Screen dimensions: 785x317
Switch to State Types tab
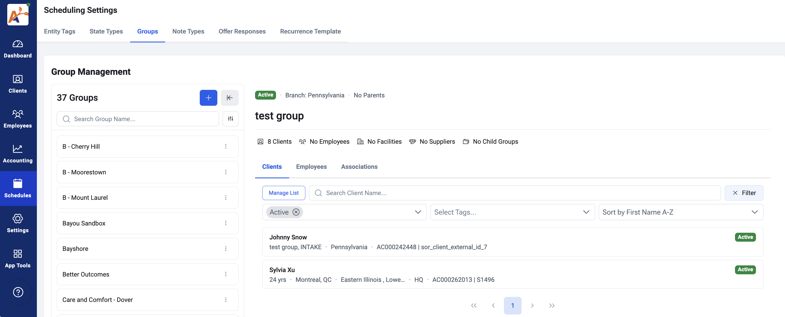[x=106, y=31]
